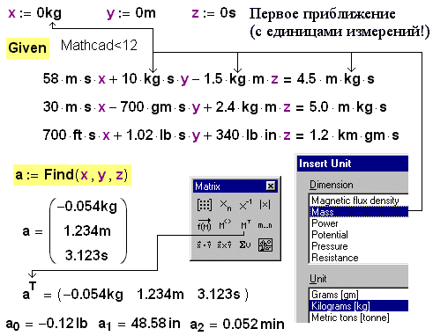Viewport: 433px width, 336px height.
Task: Click the vector sum Σv icon
Action: (245, 245)
